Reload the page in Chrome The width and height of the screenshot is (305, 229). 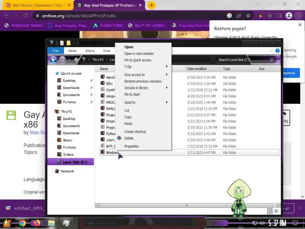coord(26,16)
